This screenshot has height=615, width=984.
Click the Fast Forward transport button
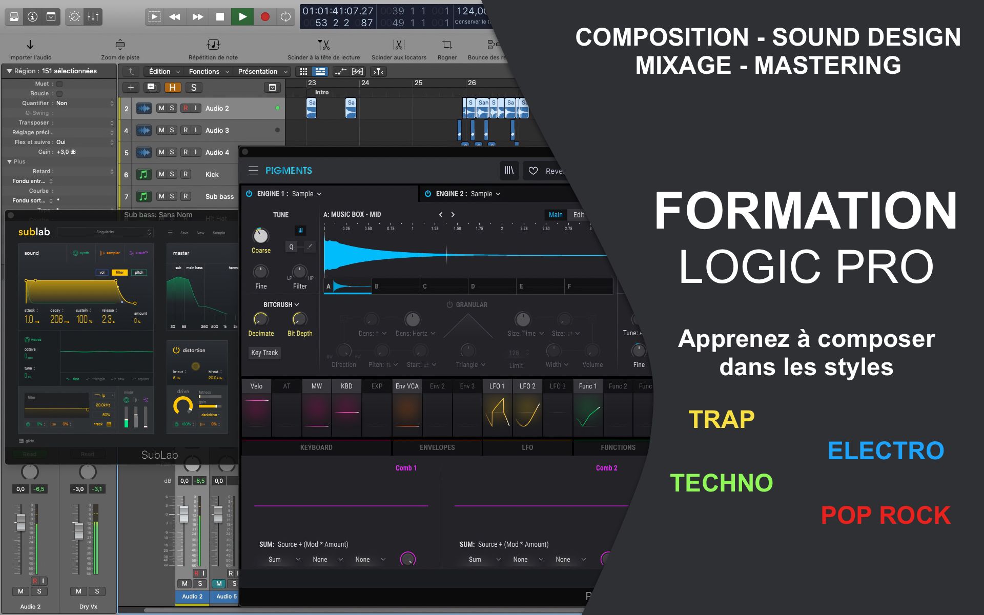coord(197,17)
